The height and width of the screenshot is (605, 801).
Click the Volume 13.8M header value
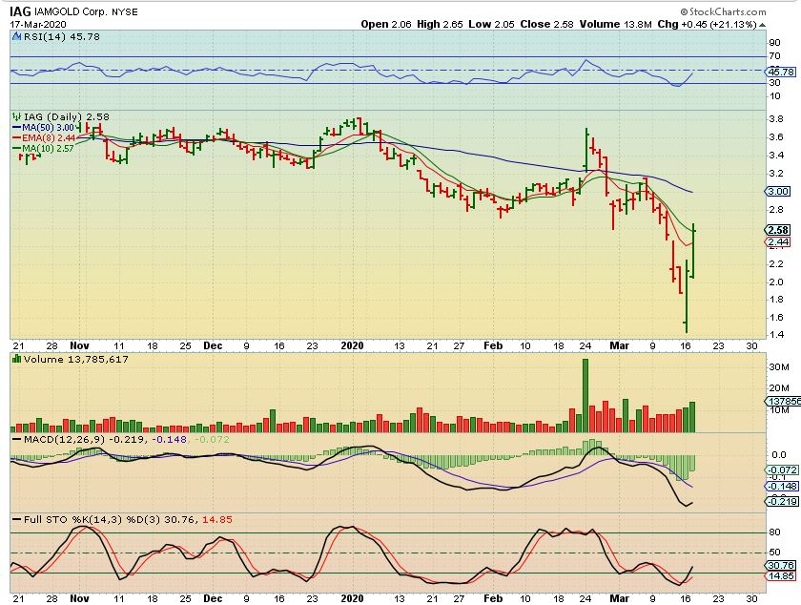tap(616, 24)
